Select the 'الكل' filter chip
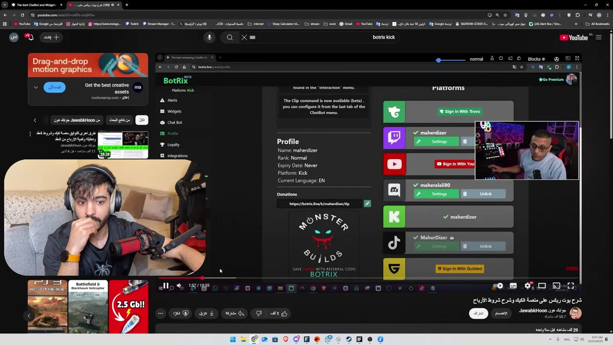The height and width of the screenshot is (345, 613). [142, 120]
